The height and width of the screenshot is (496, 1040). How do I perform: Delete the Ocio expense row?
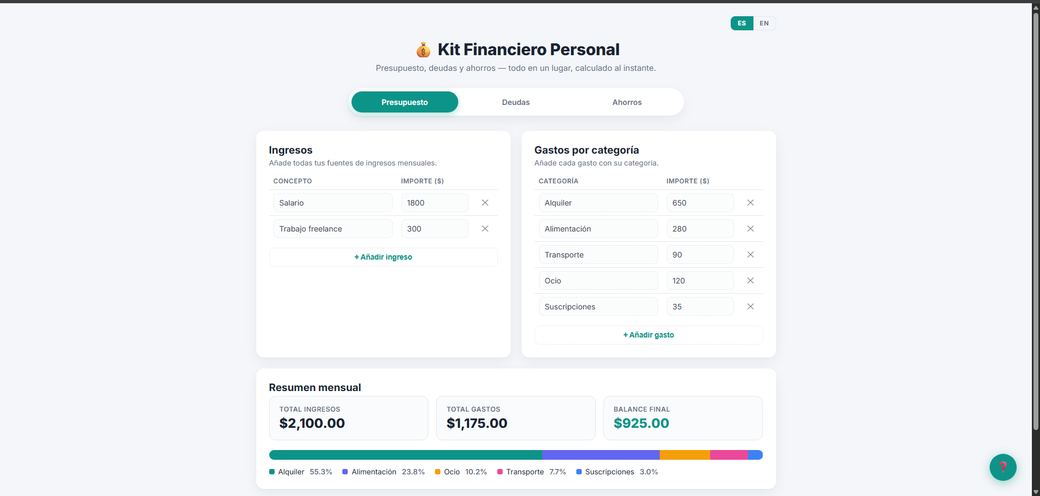750,281
